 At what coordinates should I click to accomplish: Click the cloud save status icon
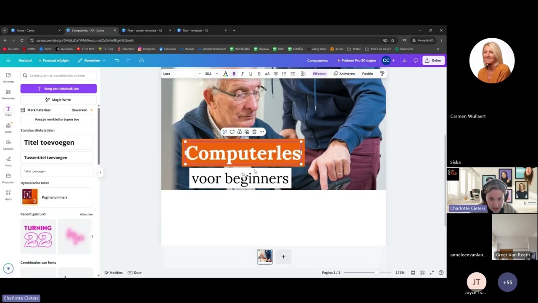point(141,61)
